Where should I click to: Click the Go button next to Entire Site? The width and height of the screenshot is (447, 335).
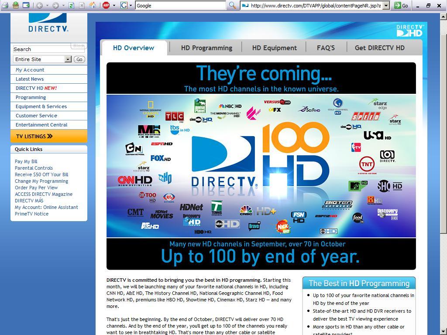point(79,59)
